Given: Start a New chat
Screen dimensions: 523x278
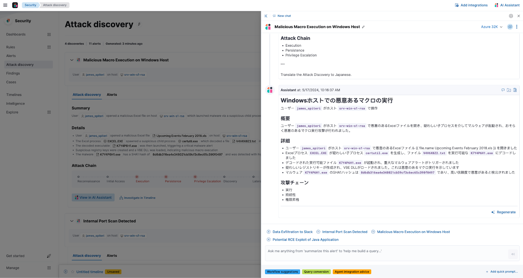Looking at the screenshot, I should (x=282, y=16).
